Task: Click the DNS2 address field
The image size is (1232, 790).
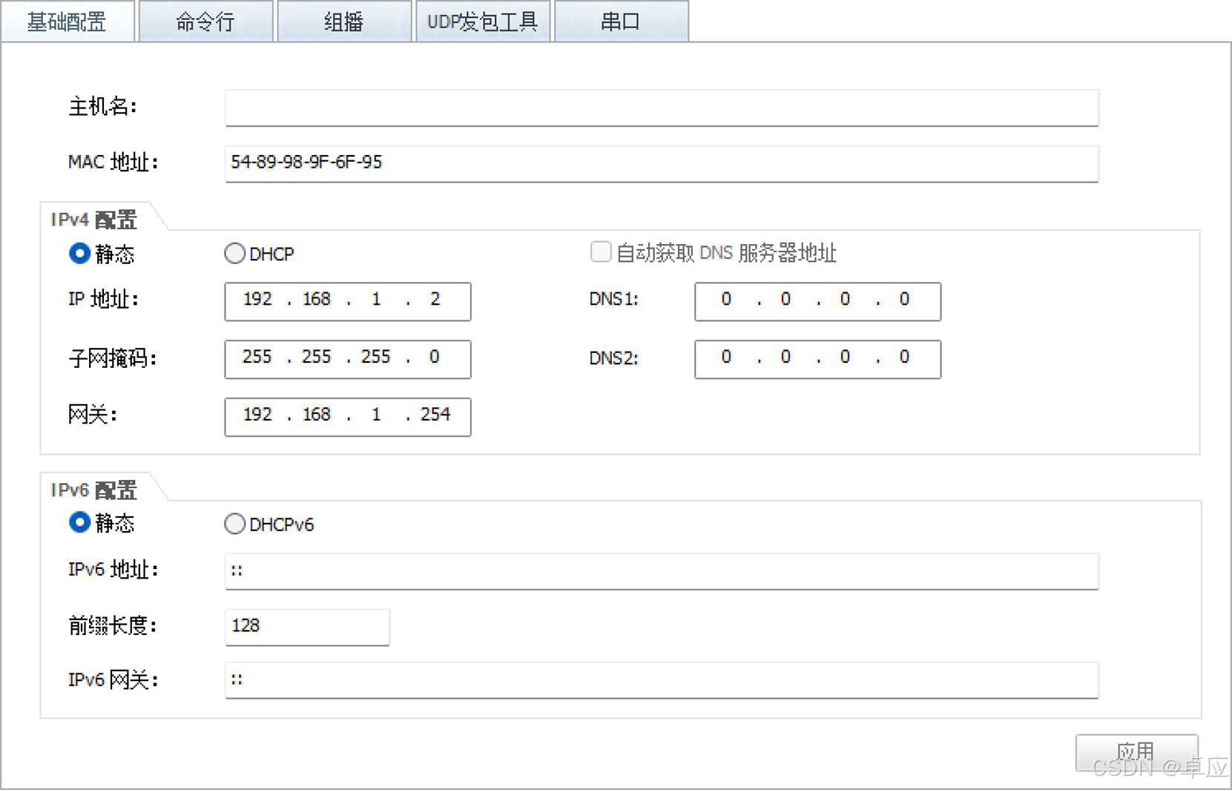Action: [817, 359]
